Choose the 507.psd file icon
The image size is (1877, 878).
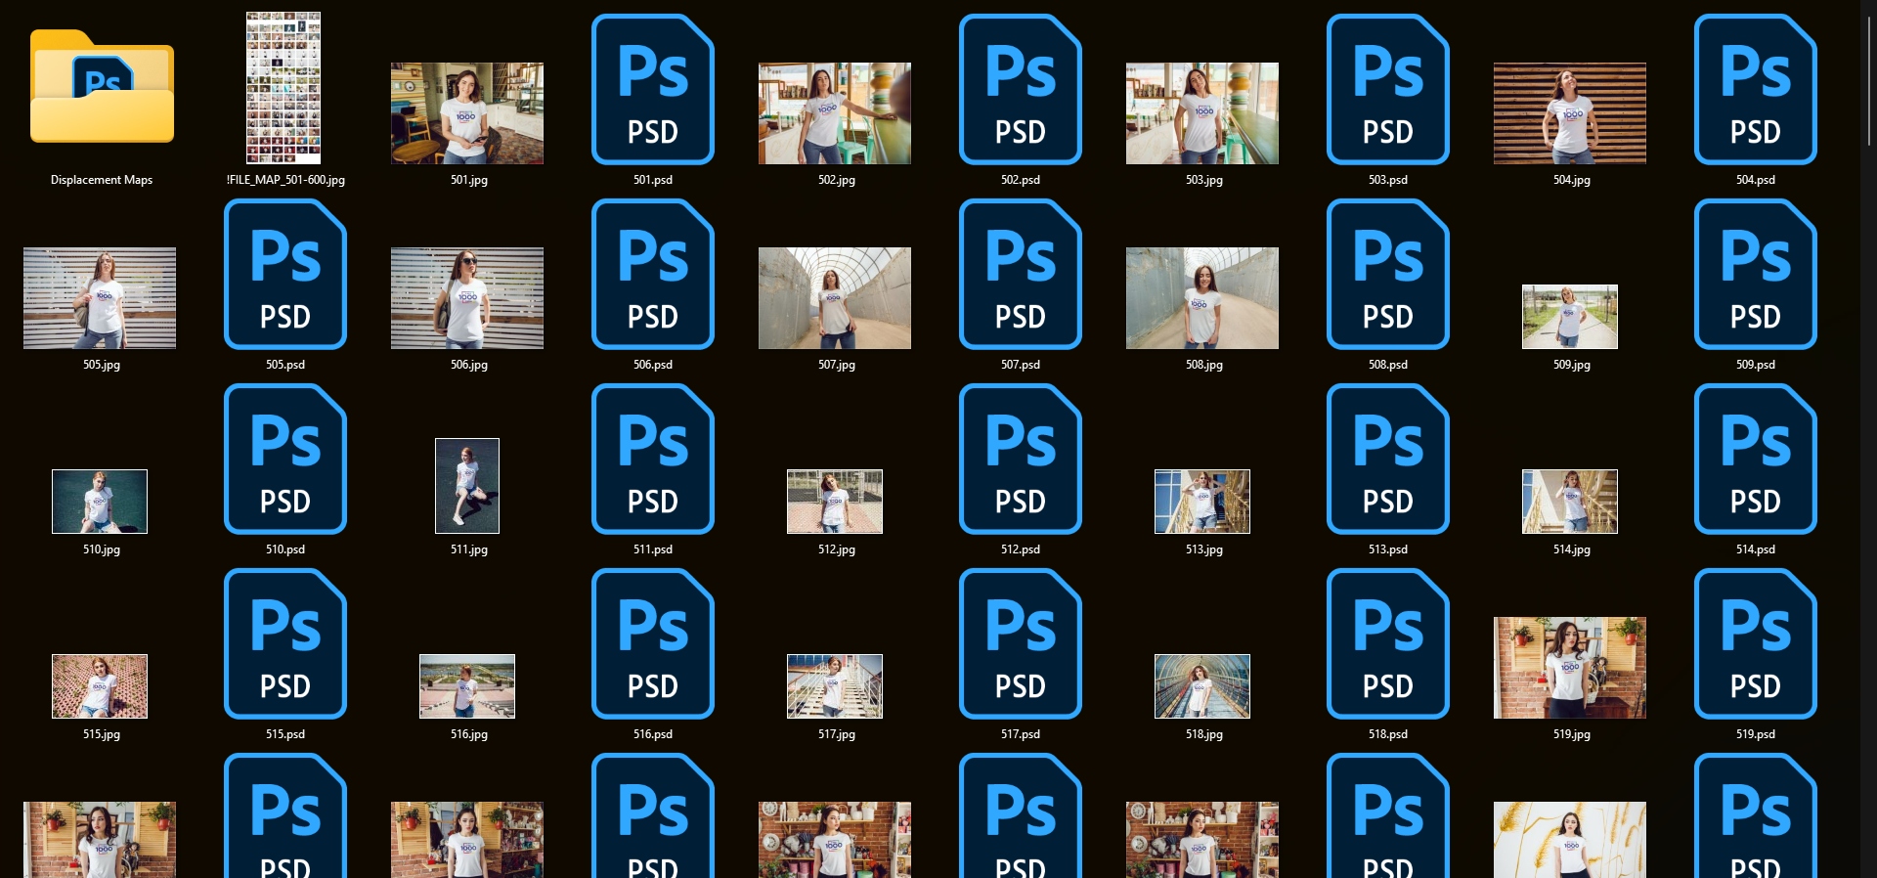point(1020,275)
